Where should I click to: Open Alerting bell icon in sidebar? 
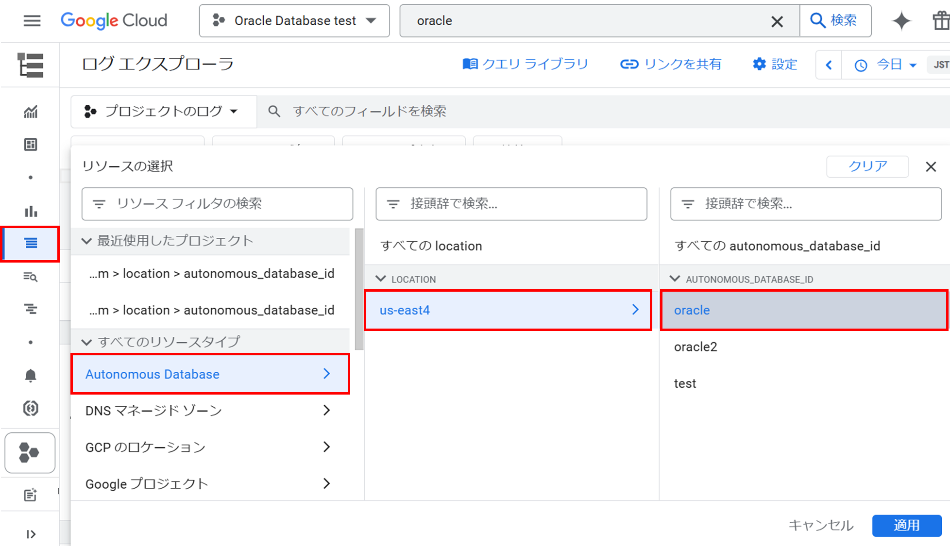[31, 375]
